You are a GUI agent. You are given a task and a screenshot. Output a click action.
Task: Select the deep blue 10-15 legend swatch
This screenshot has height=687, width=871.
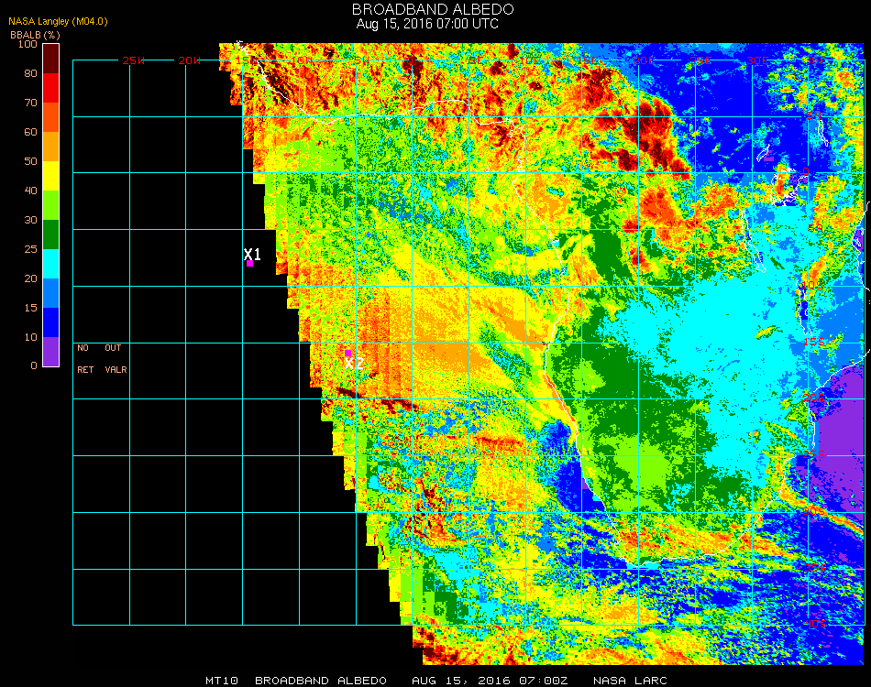(x=50, y=322)
